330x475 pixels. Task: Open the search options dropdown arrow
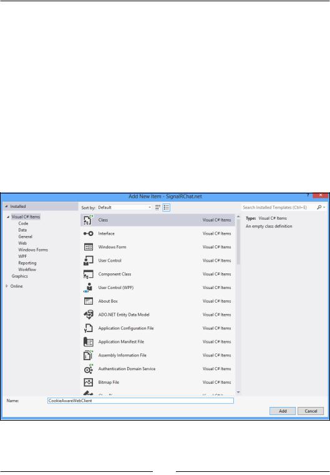[324, 207]
